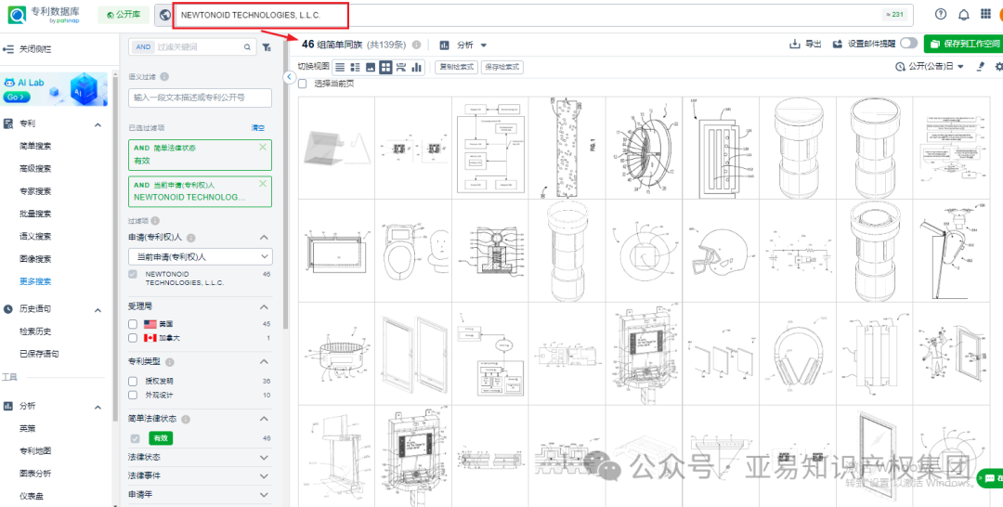1003x507 pixels.
Task: Open 高级搜索 in the sidebar
Action: coord(35,169)
